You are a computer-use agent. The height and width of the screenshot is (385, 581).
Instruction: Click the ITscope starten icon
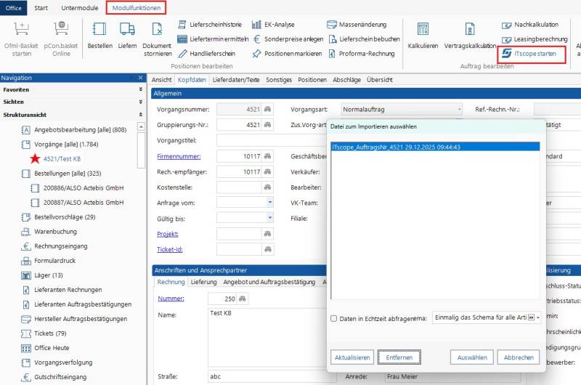coord(506,54)
